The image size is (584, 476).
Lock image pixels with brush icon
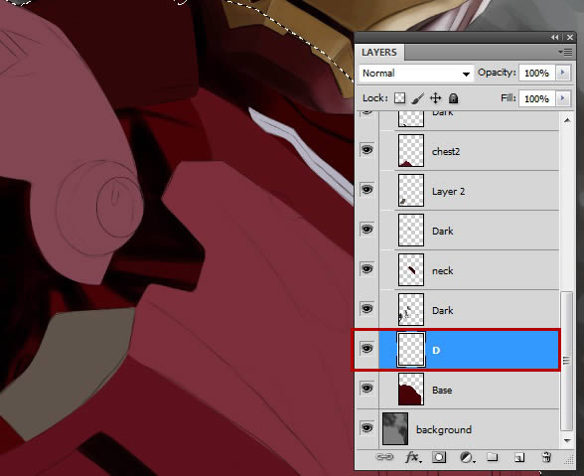(418, 98)
